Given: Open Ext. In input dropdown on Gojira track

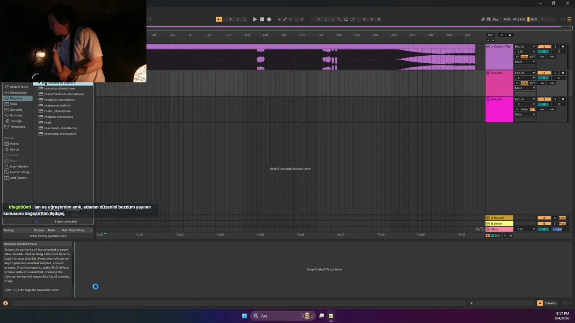Looking at the screenshot, I should (x=525, y=47).
